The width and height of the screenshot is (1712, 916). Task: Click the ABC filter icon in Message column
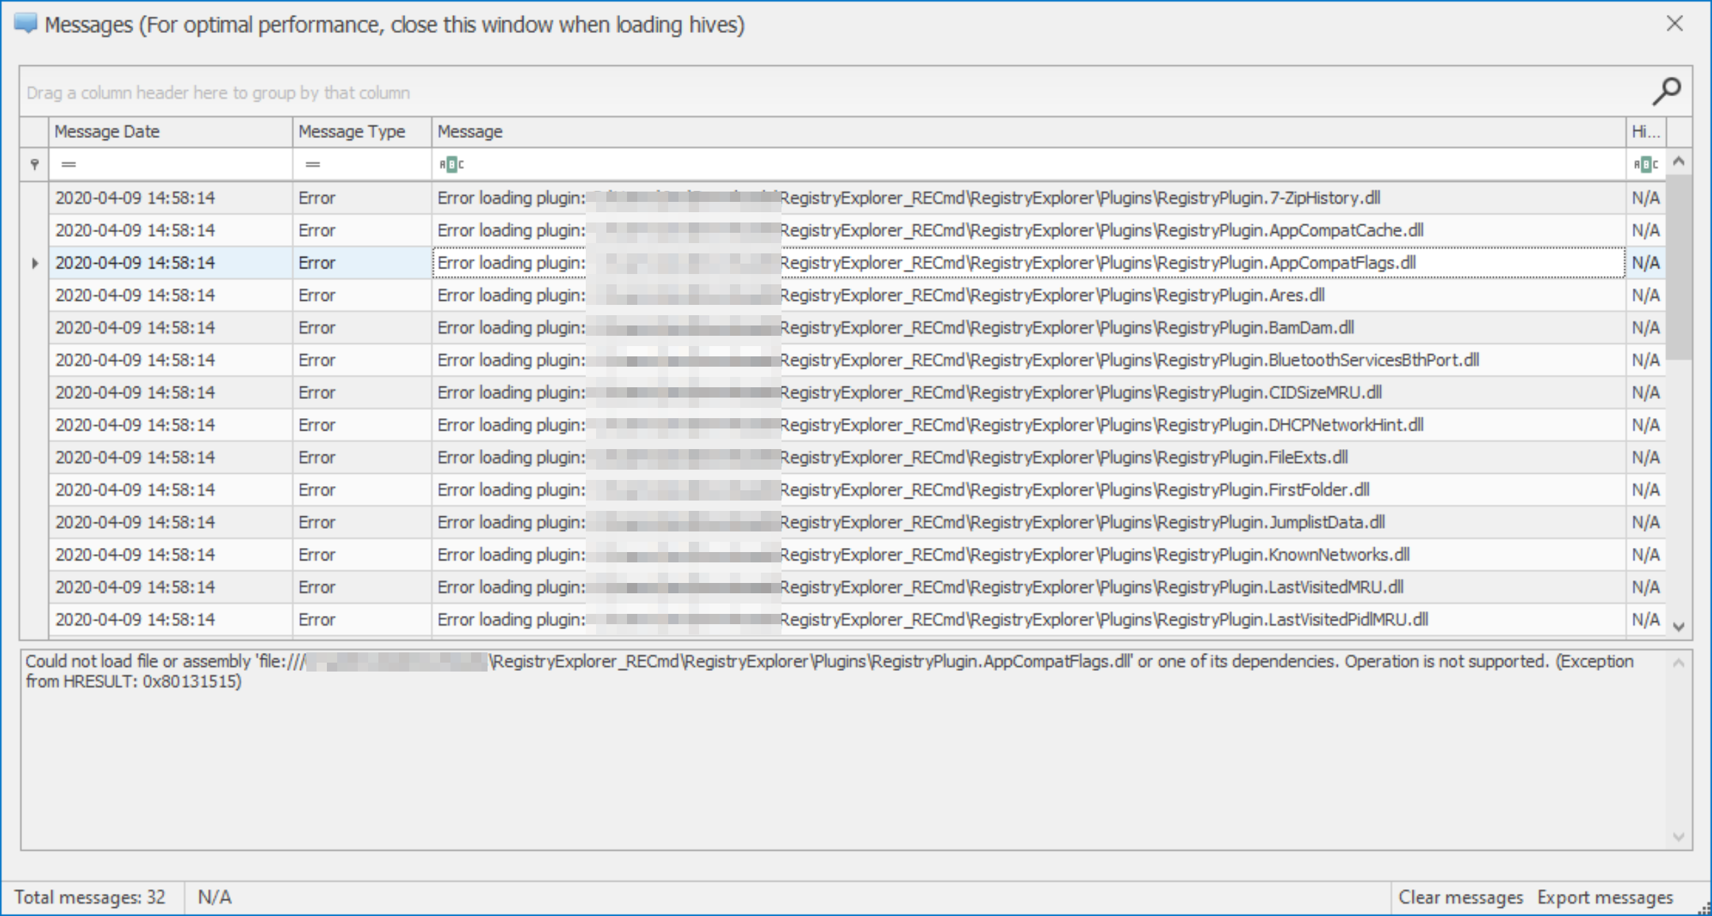(451, 164)
